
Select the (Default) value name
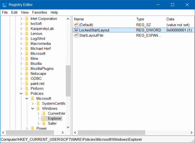pyautogui.click(x=86, y=25)
